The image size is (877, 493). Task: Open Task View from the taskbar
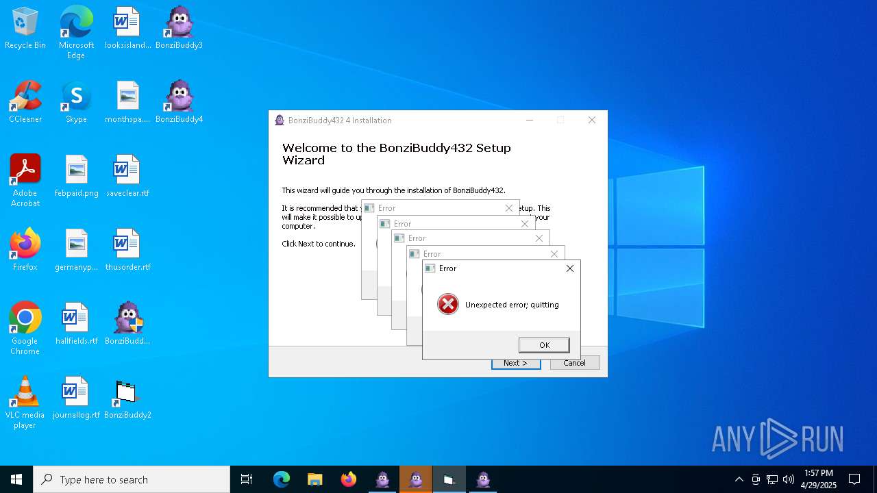coord(247,479)
